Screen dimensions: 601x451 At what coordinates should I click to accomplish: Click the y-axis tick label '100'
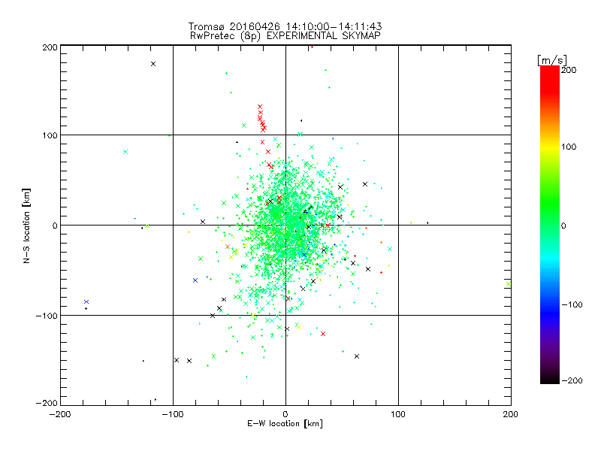click(x=50, y=135)
